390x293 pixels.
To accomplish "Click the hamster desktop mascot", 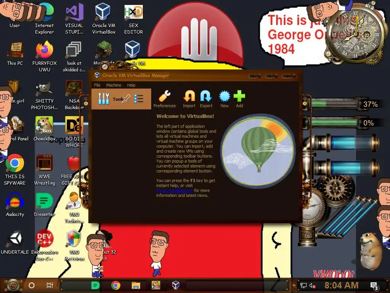I will (371, 251).
